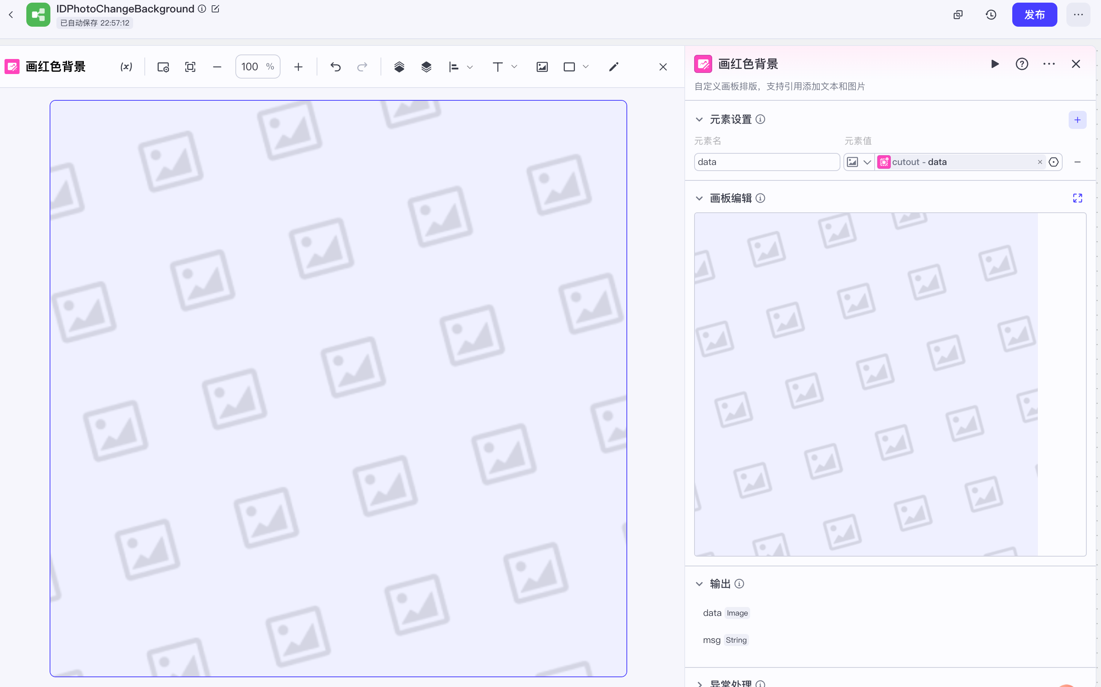Open the text tool dropdown arrow
The height and width of the screenshot is (687, 1101).
coord(514,67)
